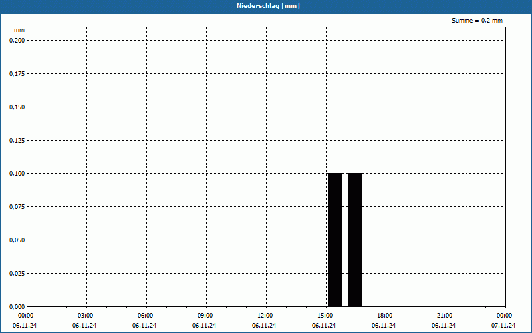The width and height of the screenshot is (532, 333).
Task: Click the second precipitation bar near 16:30
Action: 355,240
